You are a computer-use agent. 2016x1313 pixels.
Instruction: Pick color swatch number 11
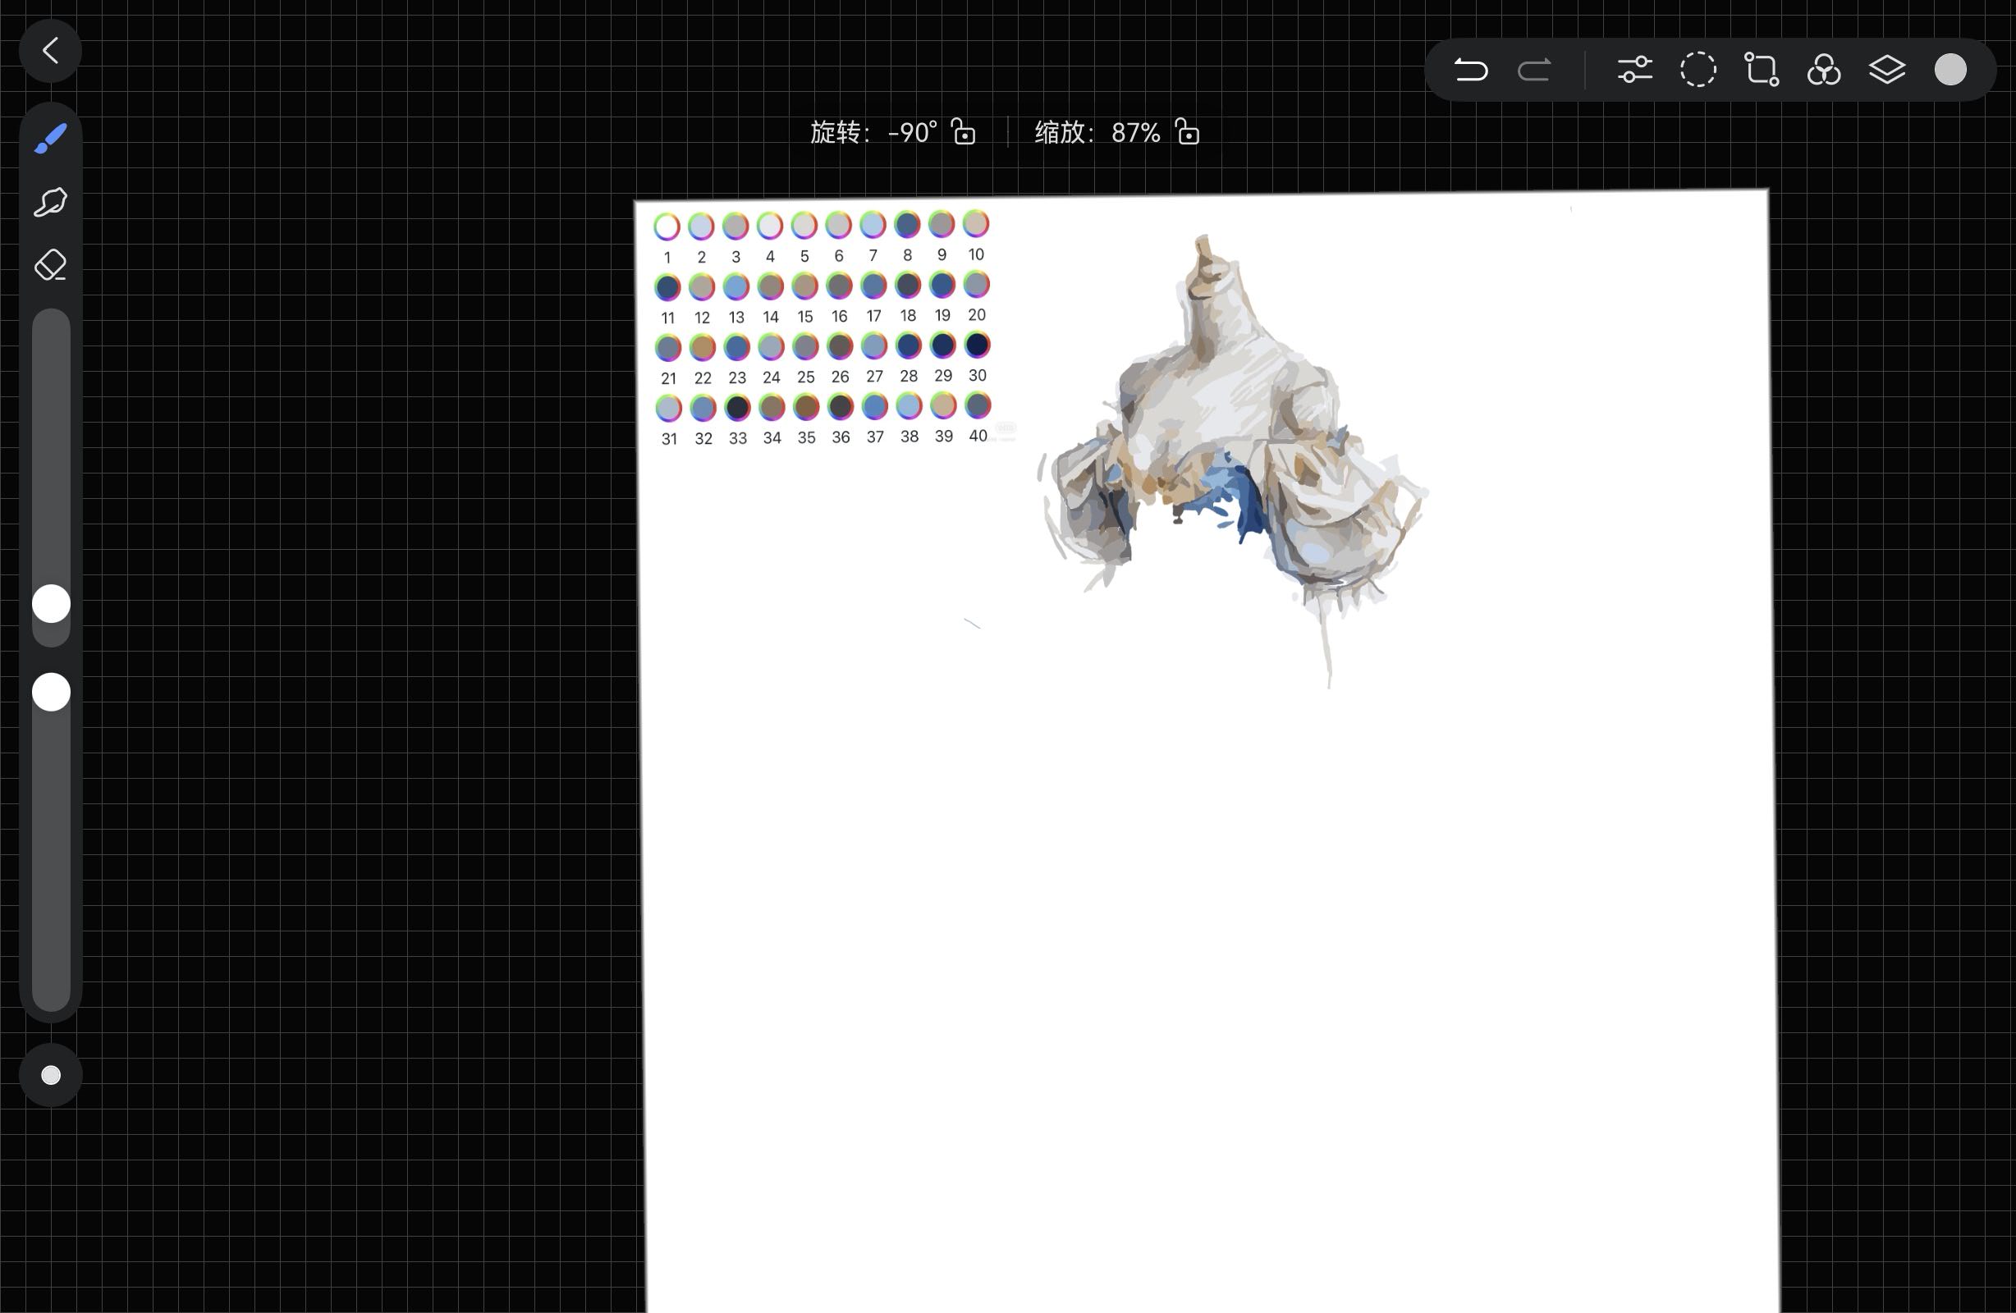pos(667,287)
